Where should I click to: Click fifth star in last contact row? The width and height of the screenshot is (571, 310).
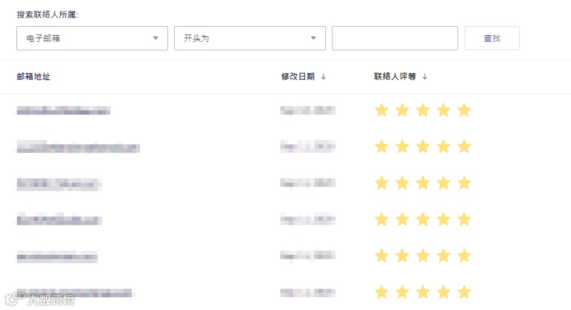(x=464, y=292)
